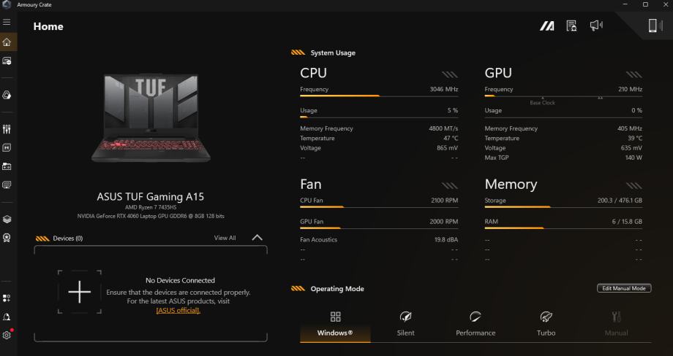Collapse the Devices panel with the chevron
Image resolution: width=673 pixels, height=356 pixels.
[x=257, y=238]
